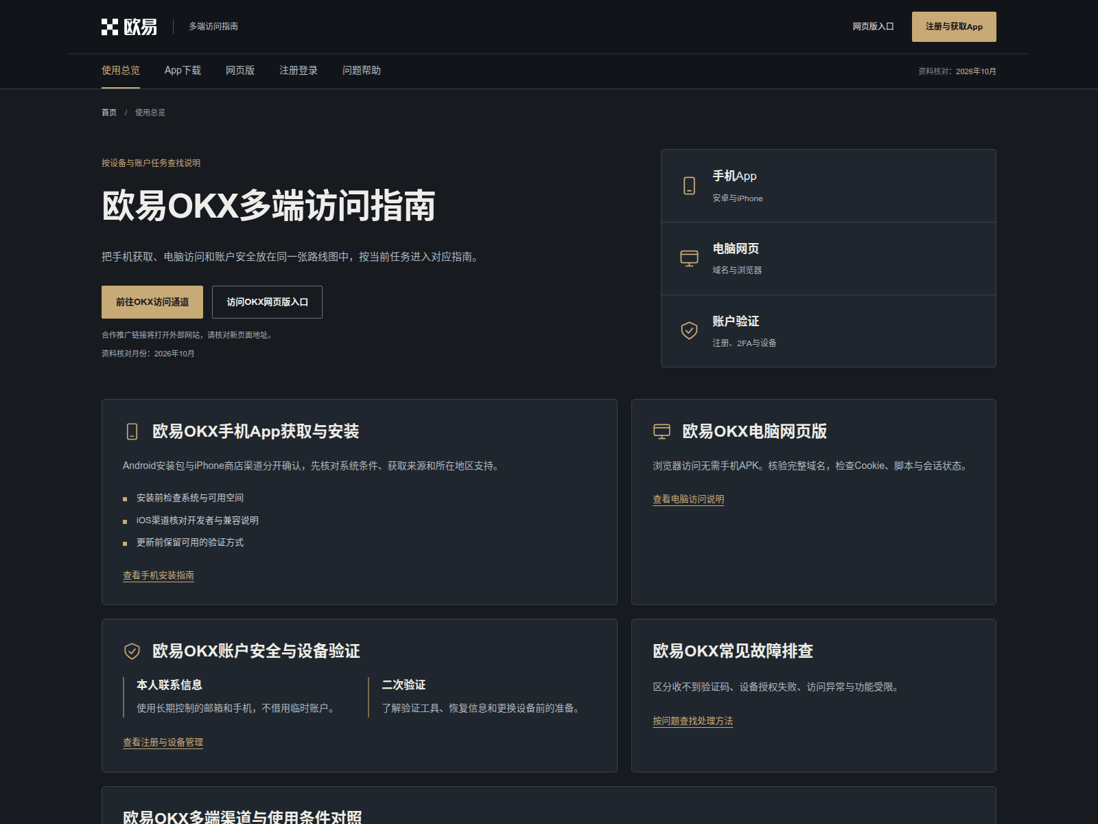Image resolution: width=1098 pixels, height=824 pixels.
Task: Click shield icon in 欧易OKX账户安全与设备验证 heading
Action: coord(132,651)
